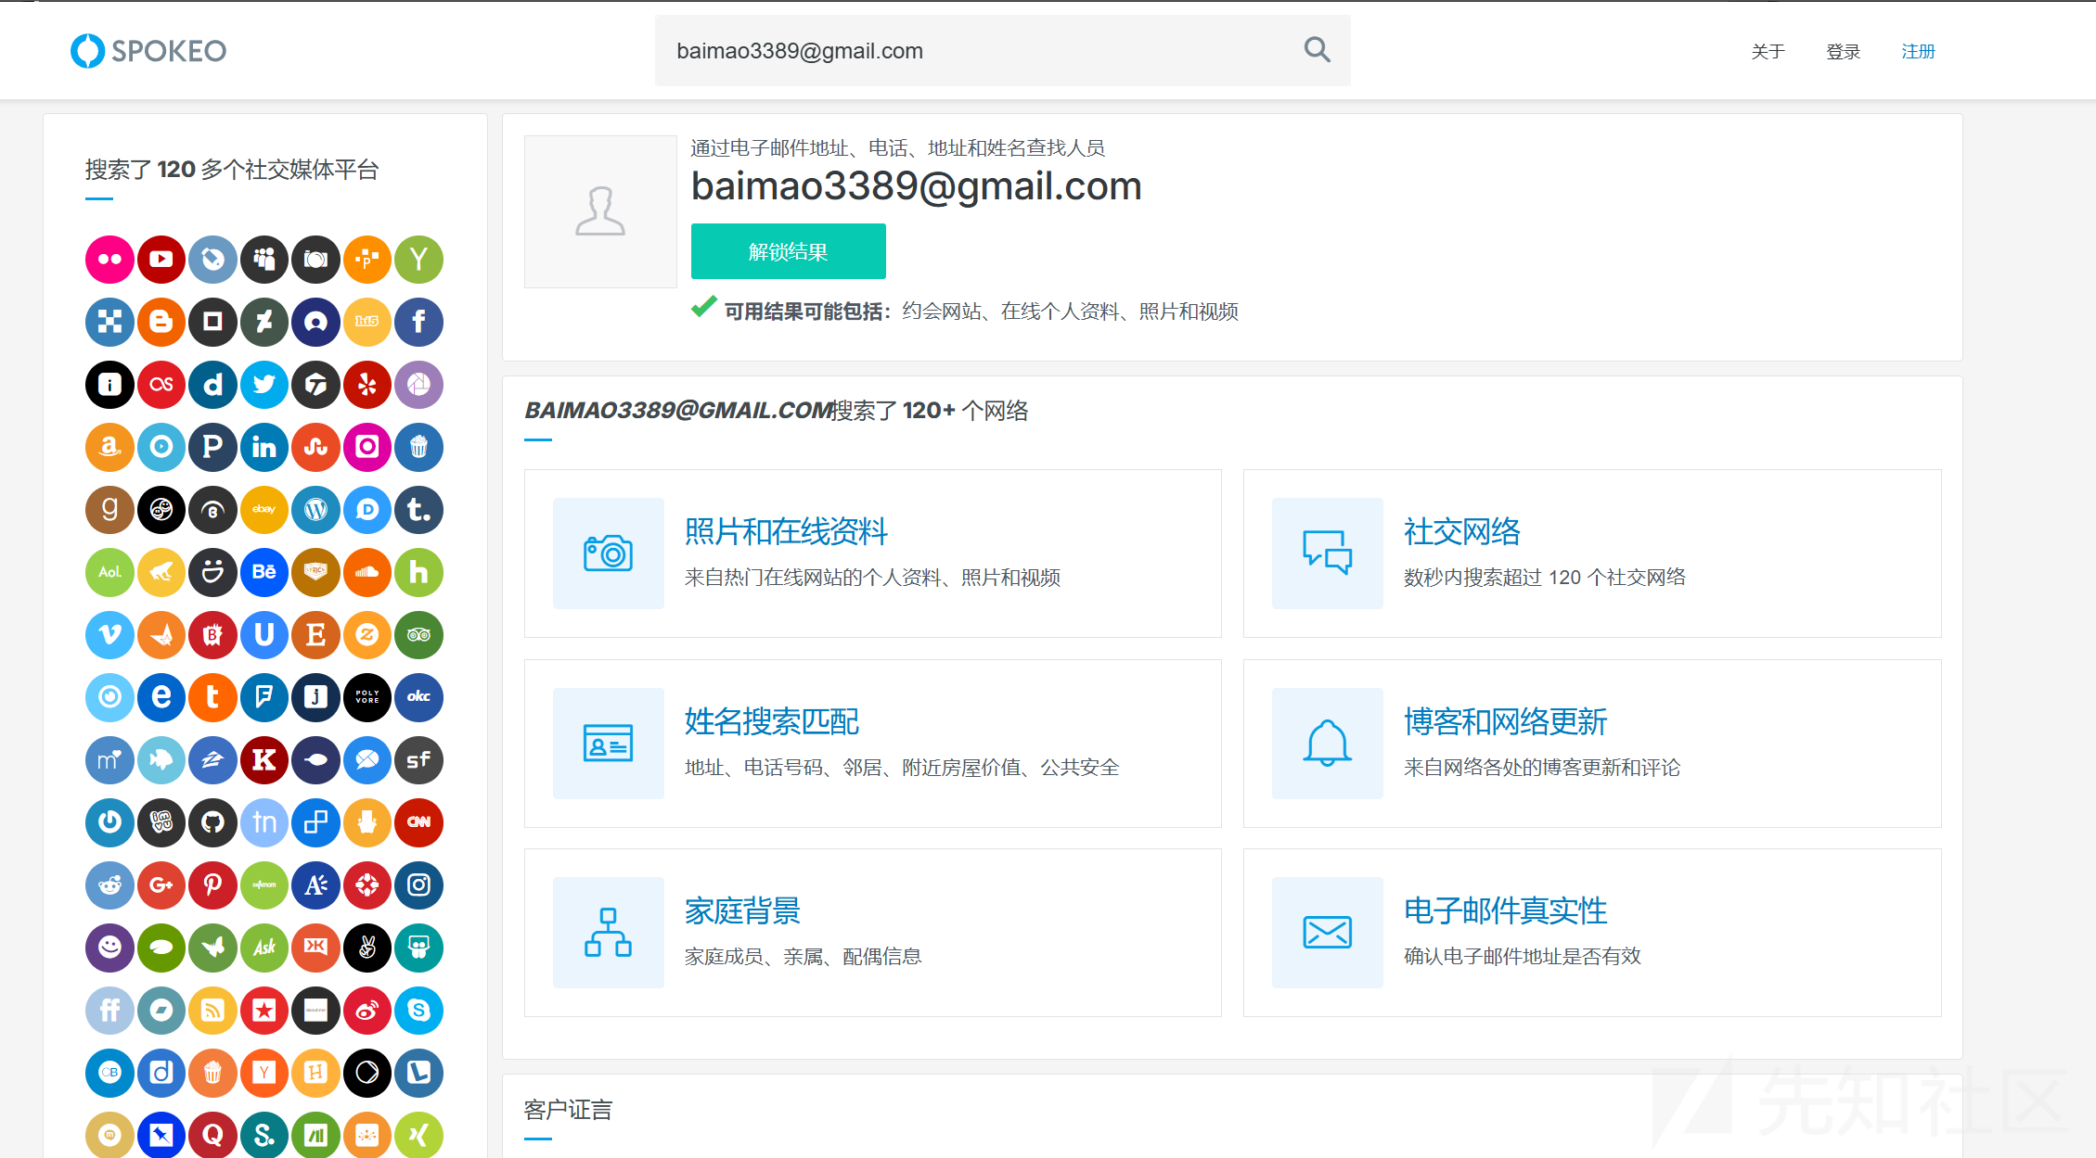Image resolution: width=2096 pixels, height=1158 pixels.
Task: Select the Myspace people icon
Action: coord(264,260)
